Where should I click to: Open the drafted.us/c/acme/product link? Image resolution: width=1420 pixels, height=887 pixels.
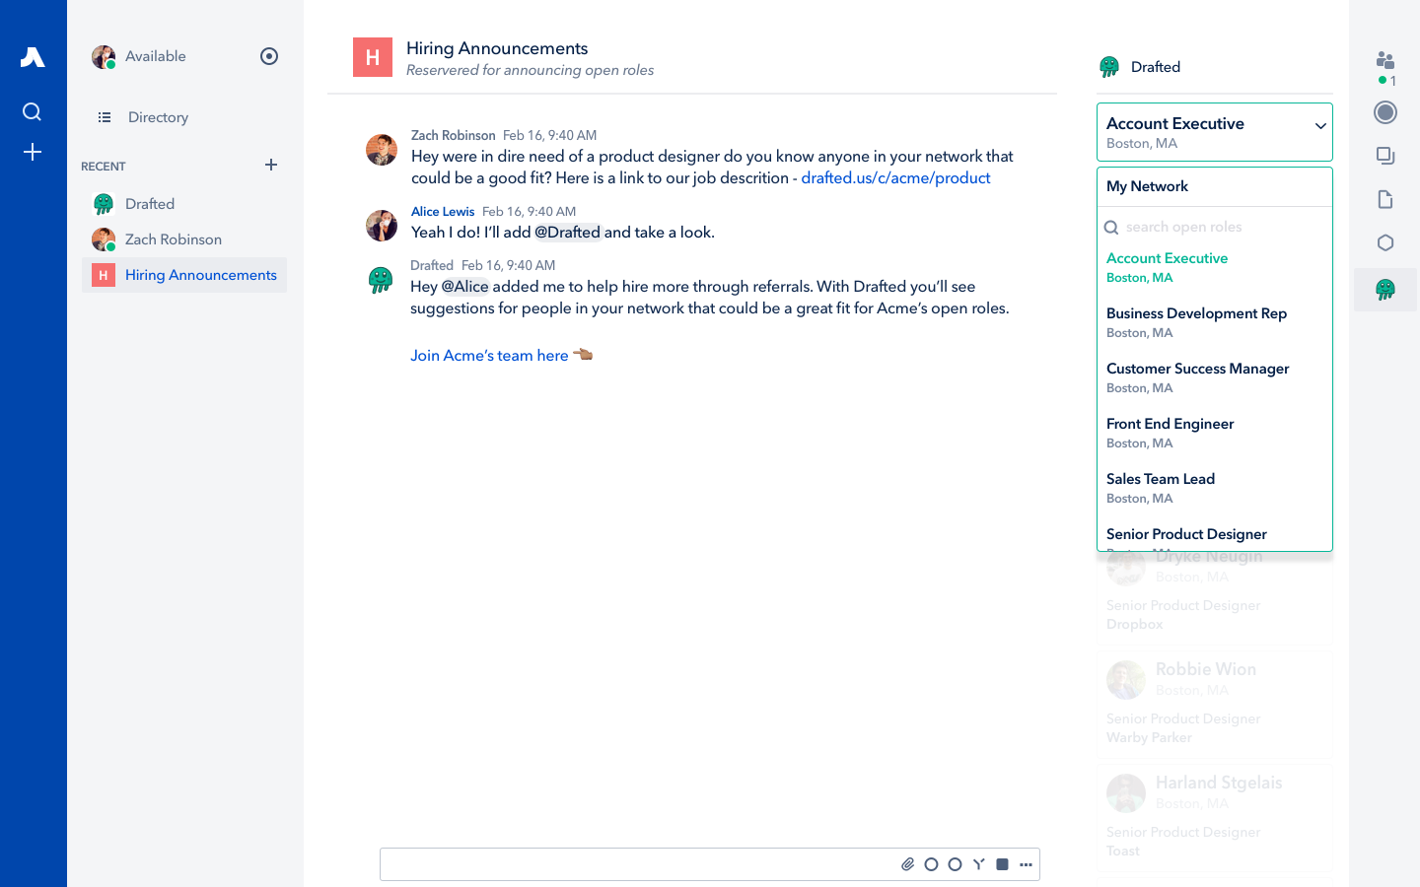pyautogui.click(x=895, y=178)
